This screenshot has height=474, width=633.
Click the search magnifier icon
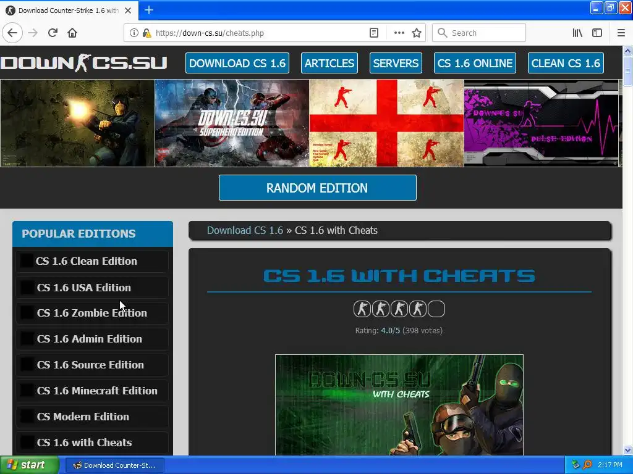(x=443, y=33)
